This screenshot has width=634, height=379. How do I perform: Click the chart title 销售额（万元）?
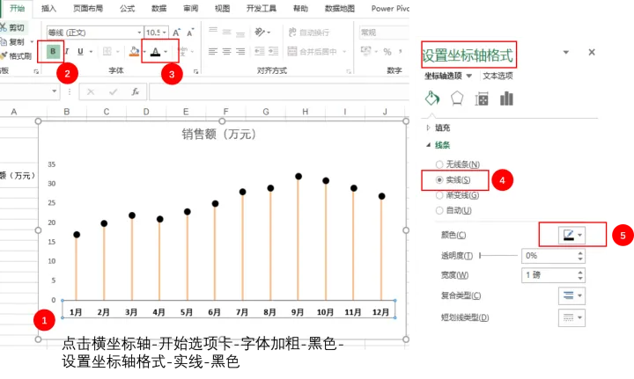point(218,134)
